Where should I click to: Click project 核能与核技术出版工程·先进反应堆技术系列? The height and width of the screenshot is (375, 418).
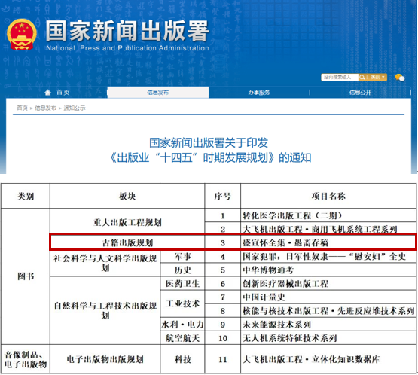tap(328, 311)
